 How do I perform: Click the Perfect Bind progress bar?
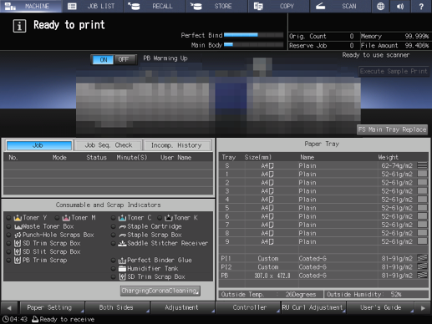point(253,35)
